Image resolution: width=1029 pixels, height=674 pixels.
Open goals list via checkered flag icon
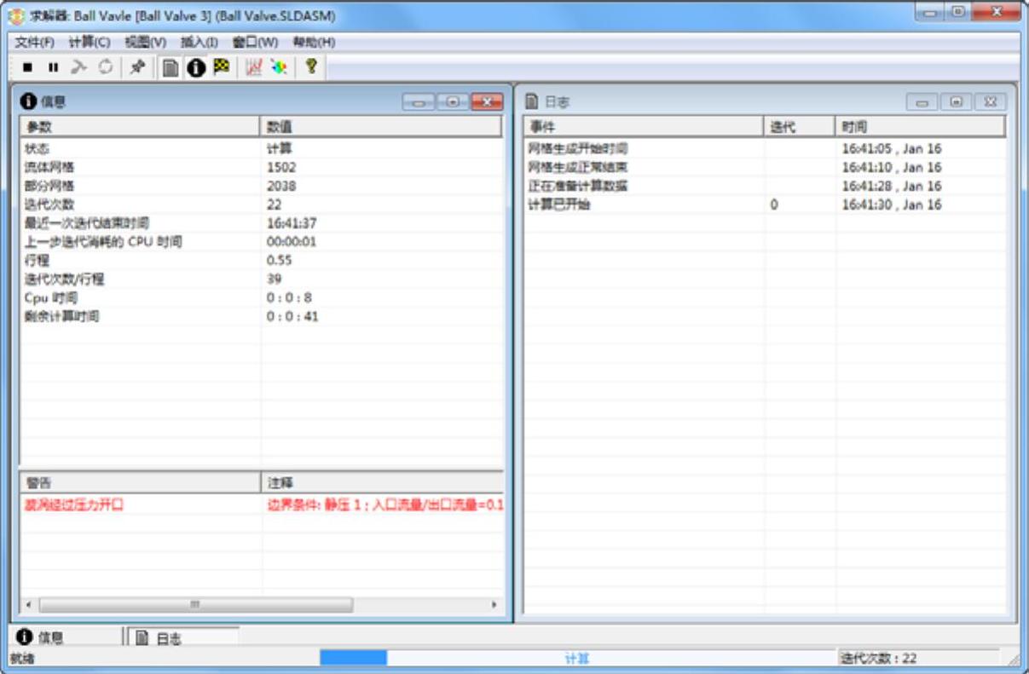222,66
